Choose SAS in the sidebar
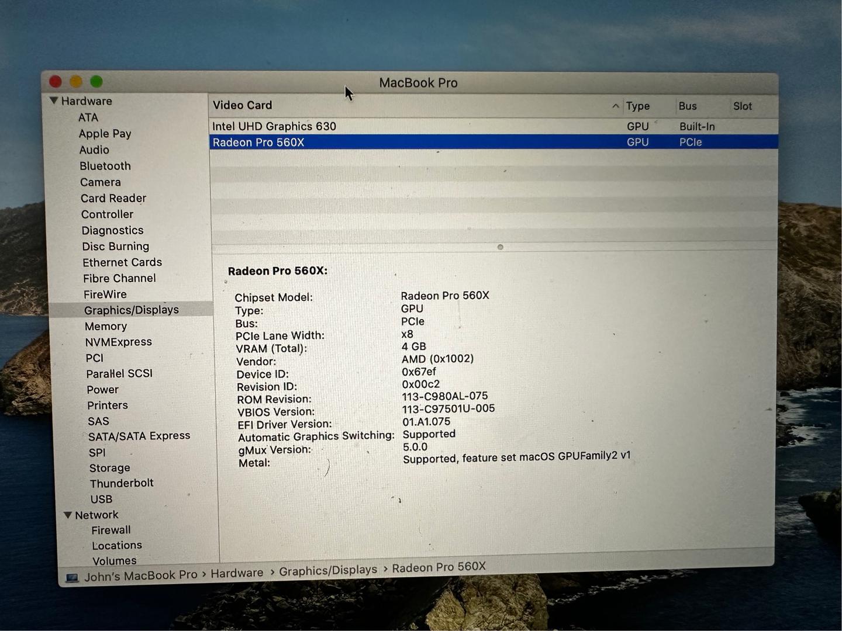 tap(99, 421)
